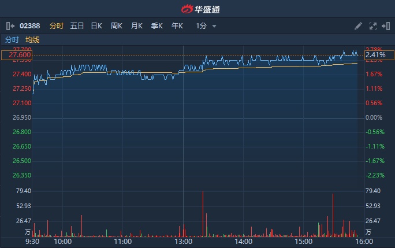
Task: Toggle the yellow 均线 legend
Action: 32,40
